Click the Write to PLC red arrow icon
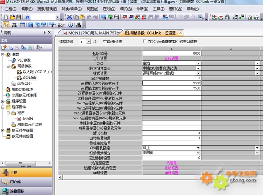This screenshot has height=195, width=263. tap(124, 17)
